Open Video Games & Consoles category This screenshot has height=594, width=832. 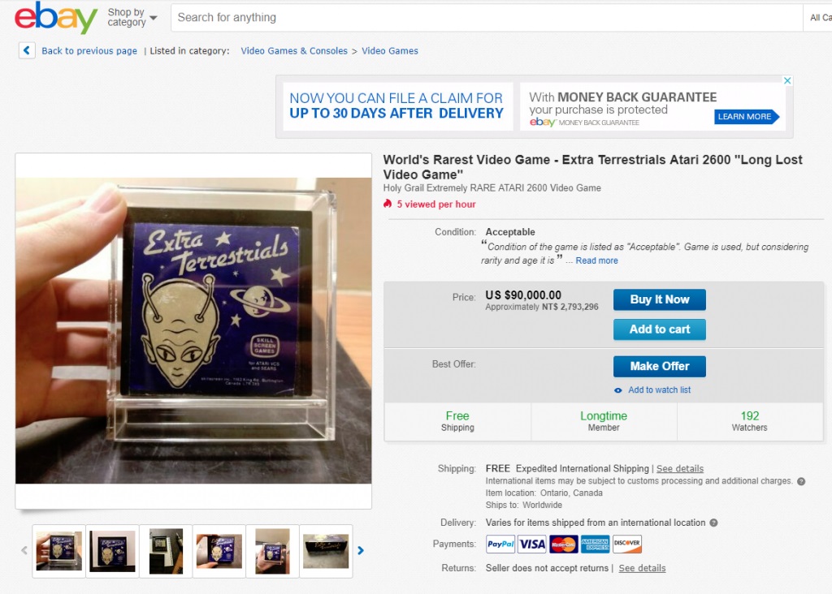(x=294, y=51)
